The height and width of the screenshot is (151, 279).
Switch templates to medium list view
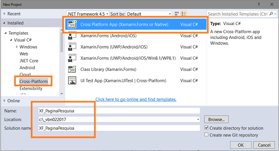click(184, 14)
